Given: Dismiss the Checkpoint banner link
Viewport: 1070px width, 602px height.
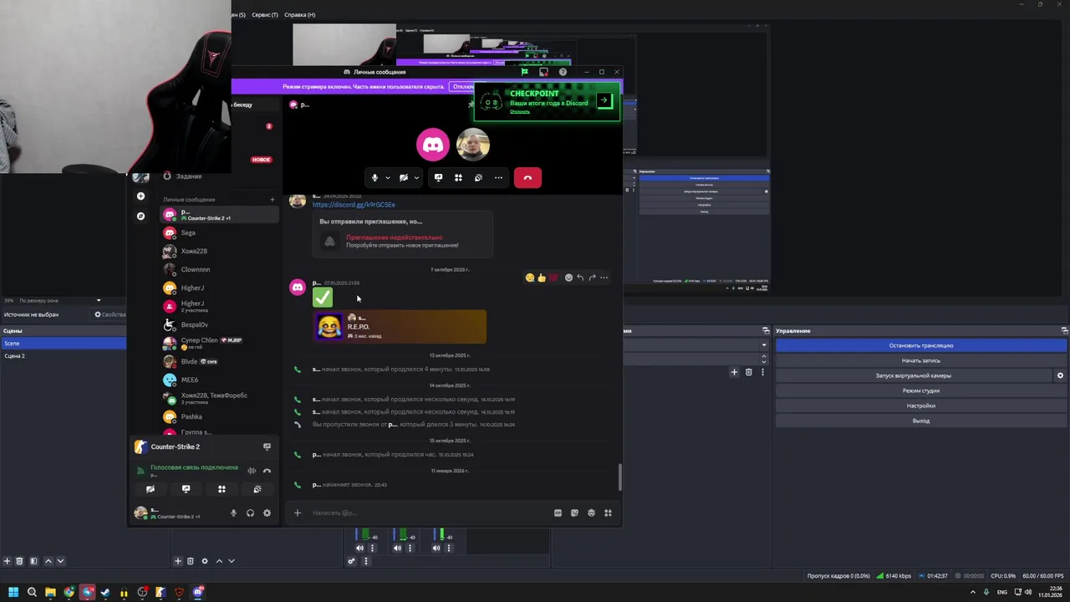Looking at the screenshot, I should [x=520, y=111].
